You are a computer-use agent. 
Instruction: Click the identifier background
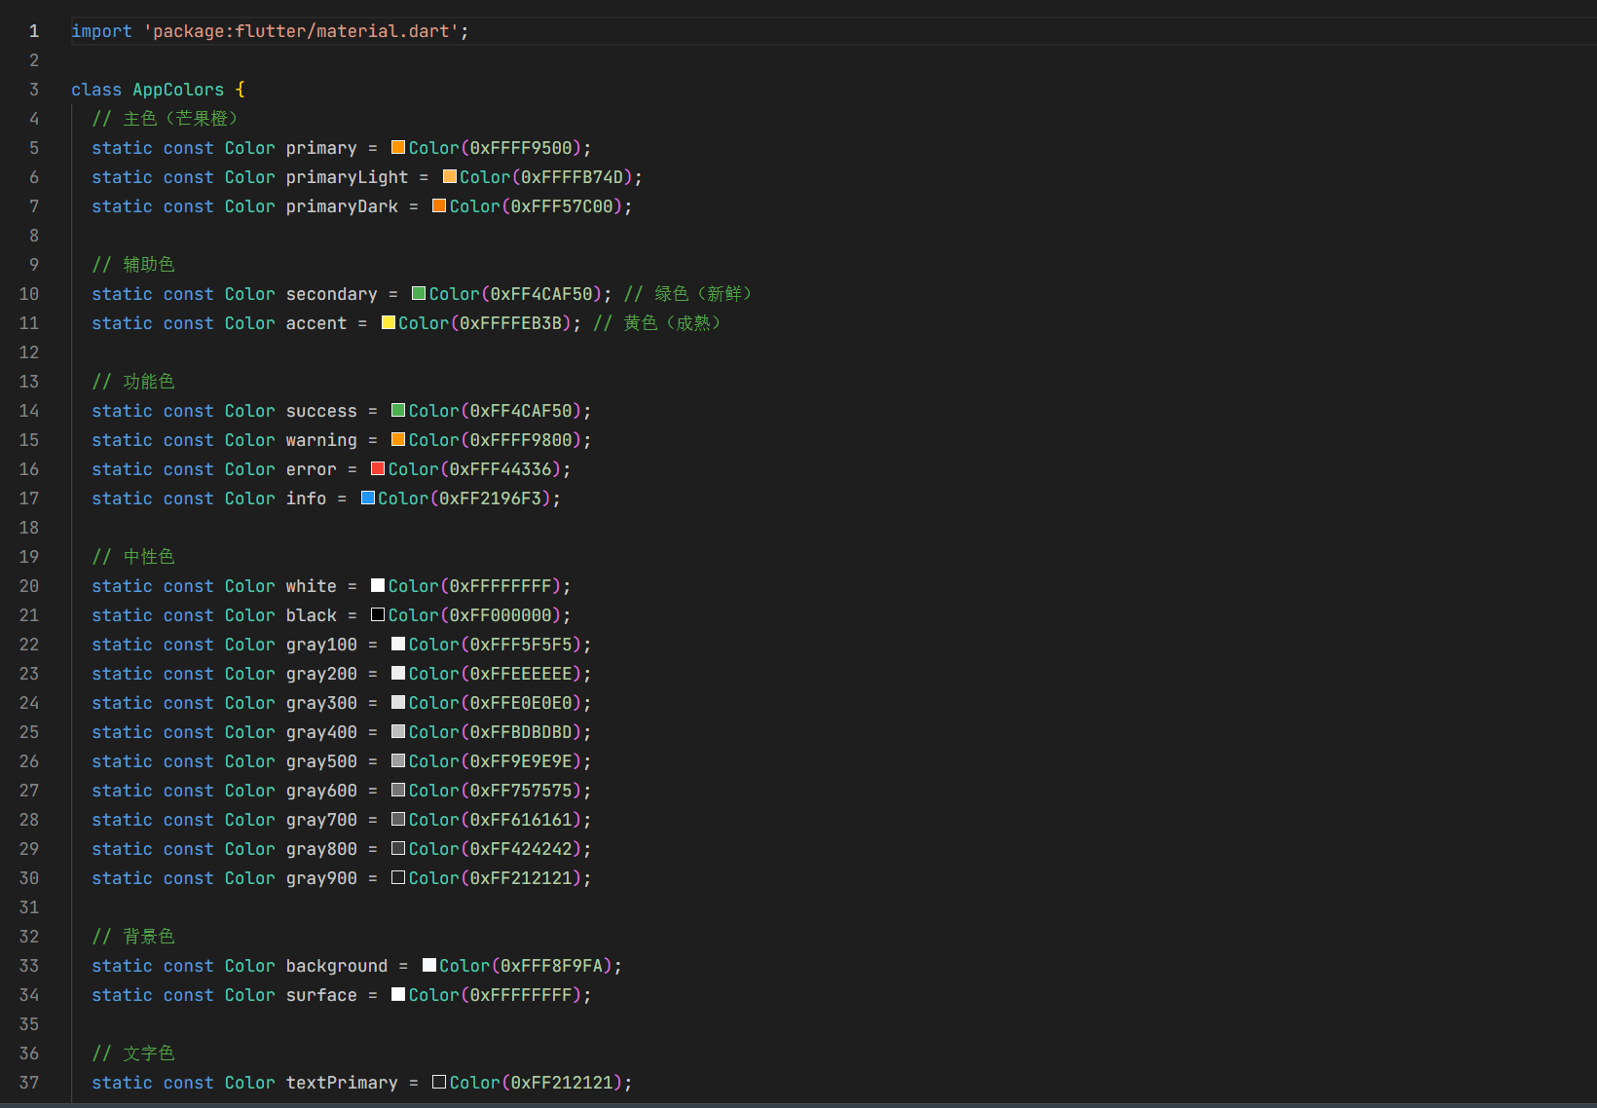pyautogui.click(x=337, y=966)
